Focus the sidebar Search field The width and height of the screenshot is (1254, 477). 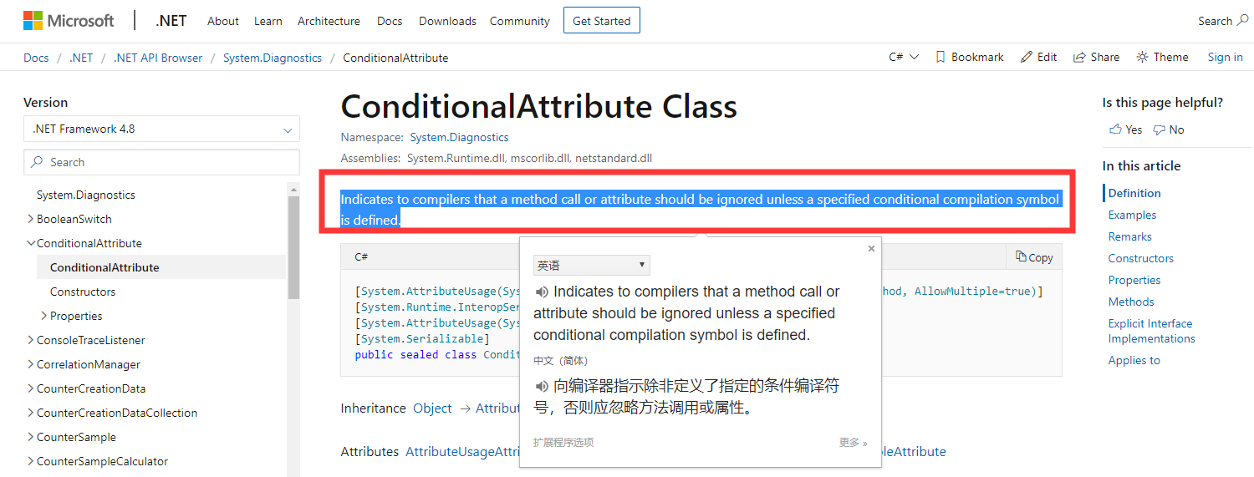coord(161,162)
